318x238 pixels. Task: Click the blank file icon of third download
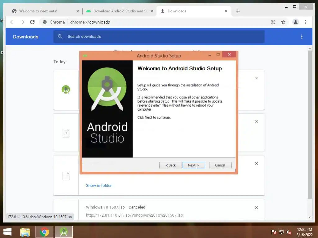[x=66, y=176]
